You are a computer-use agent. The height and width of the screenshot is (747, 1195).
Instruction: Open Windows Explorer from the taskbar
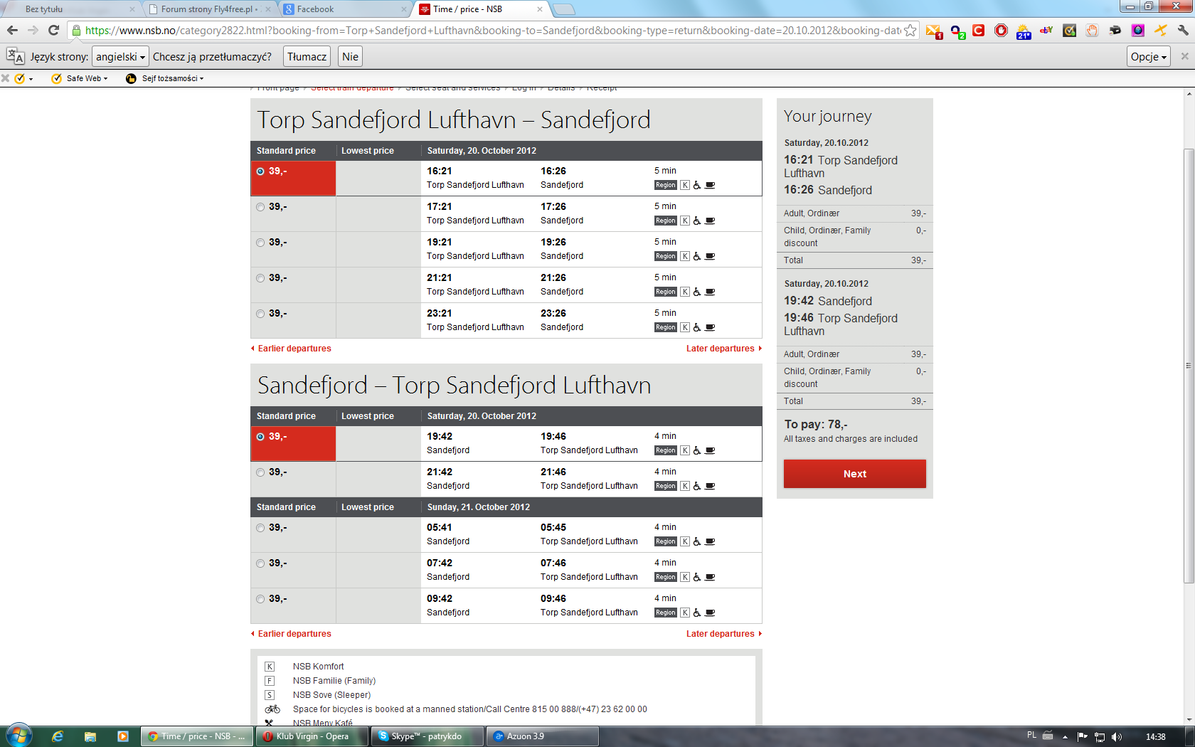click(x=90, y=736)
